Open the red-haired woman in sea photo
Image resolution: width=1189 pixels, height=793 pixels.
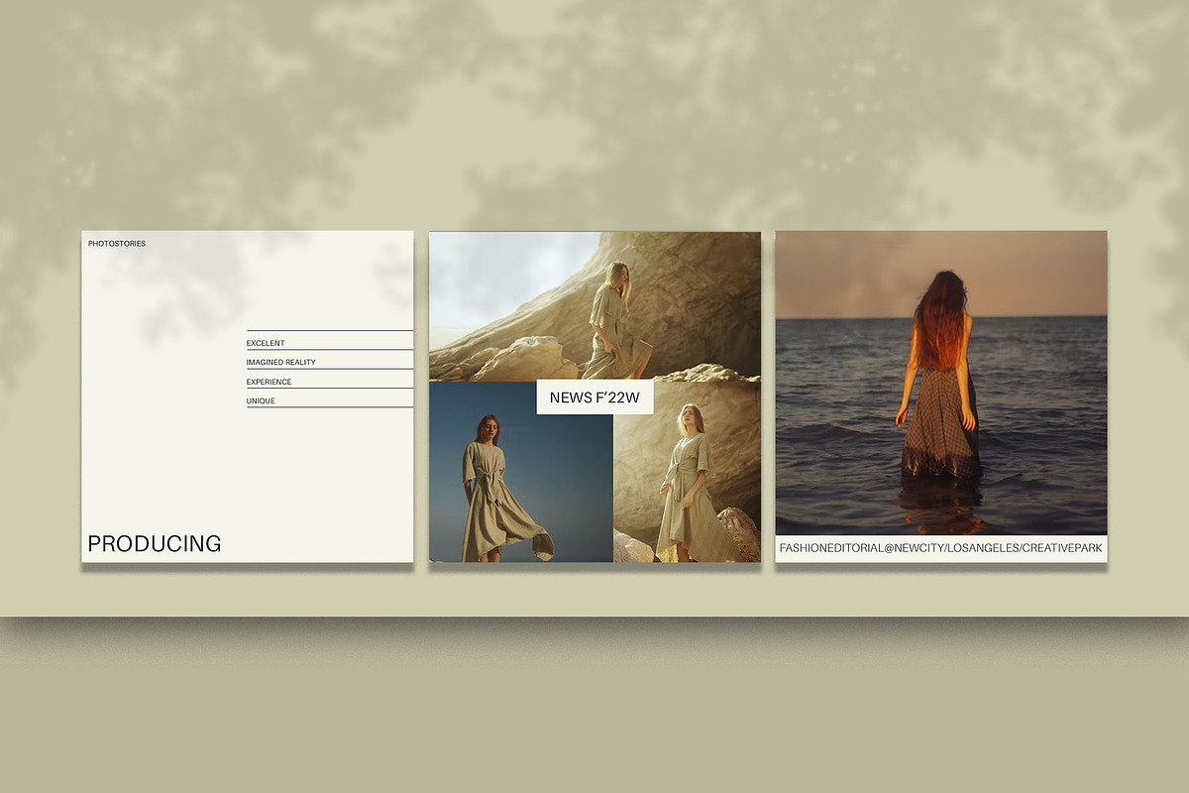coord(941,384)
